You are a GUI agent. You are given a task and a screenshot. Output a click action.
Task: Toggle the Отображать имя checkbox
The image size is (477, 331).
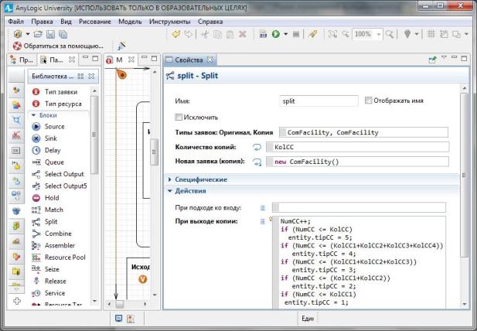369,101
